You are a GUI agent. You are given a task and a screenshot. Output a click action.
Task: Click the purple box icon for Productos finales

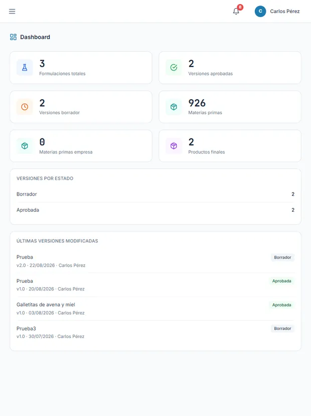pyautogui.click(x=174, y=146)
